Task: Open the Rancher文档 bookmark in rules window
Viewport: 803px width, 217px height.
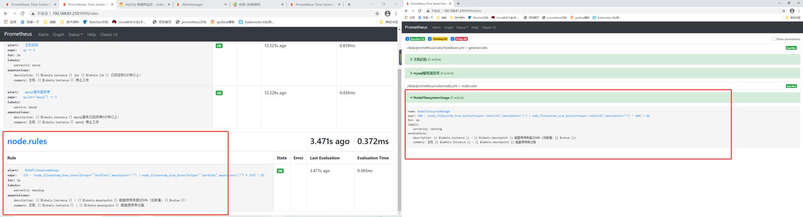Action: 96,22
